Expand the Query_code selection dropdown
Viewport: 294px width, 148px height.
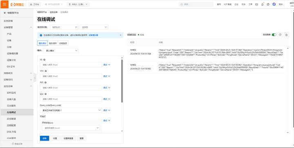click(x=71, y=110)
